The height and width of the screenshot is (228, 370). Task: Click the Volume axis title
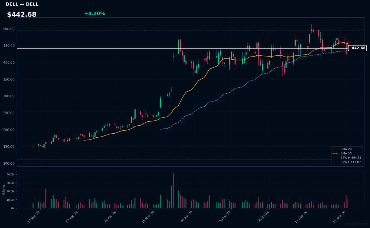pos(3,190)
